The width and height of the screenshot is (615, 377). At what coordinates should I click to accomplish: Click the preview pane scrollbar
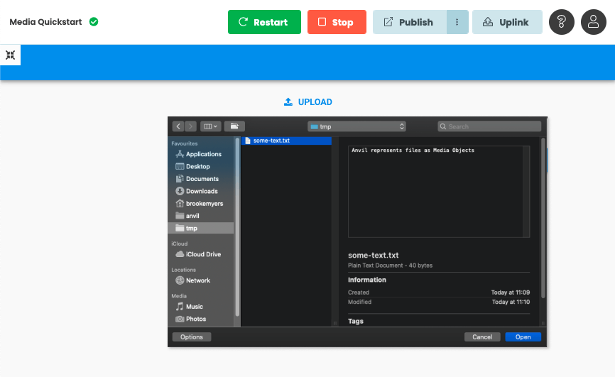tap(543, 218)
